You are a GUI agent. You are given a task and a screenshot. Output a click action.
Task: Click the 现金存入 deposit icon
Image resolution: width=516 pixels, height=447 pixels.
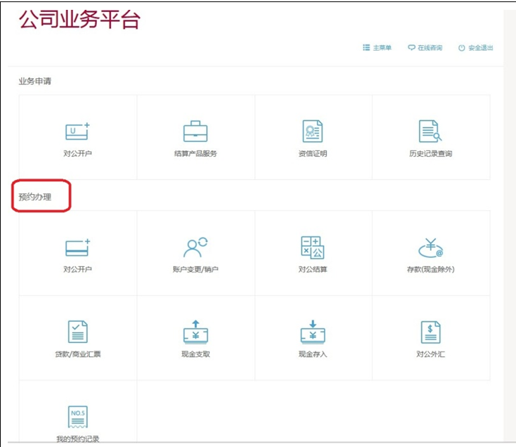pyautogui.click(x=312, y=332)
